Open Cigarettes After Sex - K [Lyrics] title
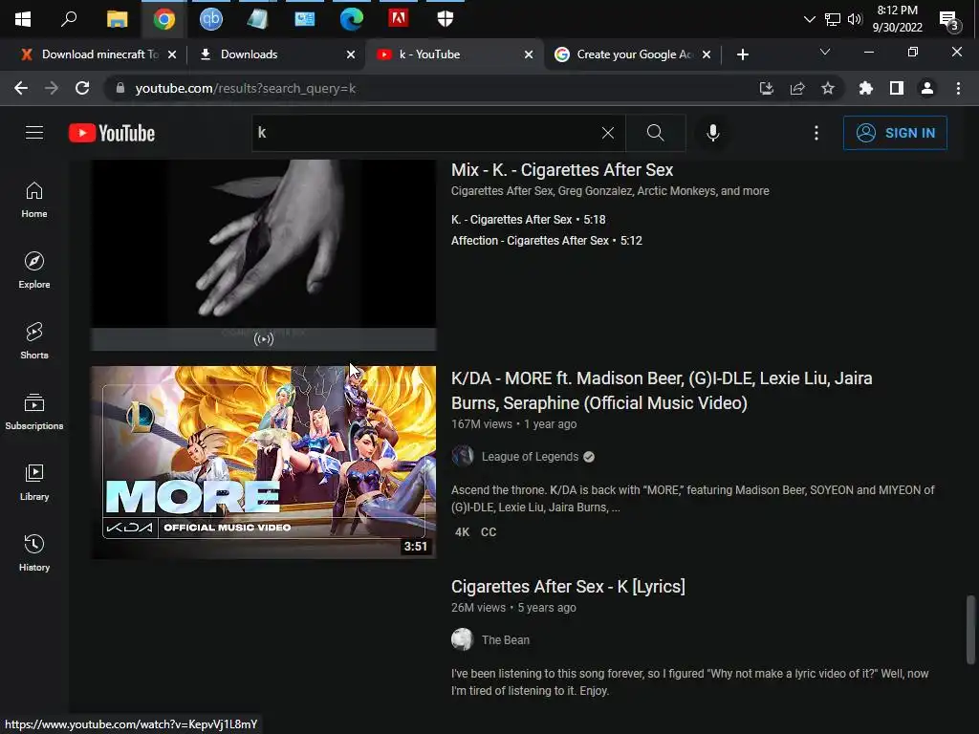 click(568, 587)
